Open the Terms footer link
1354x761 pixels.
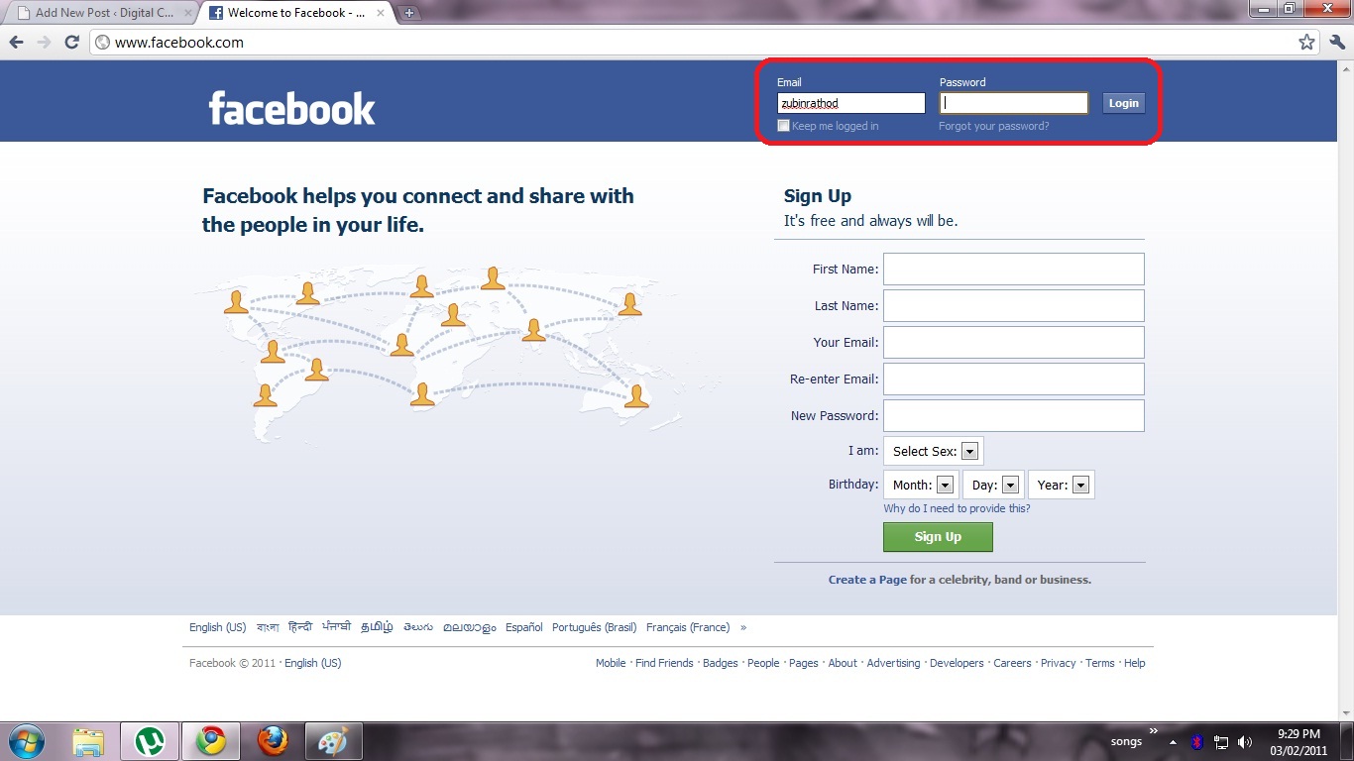click(x=1100, y=663)
